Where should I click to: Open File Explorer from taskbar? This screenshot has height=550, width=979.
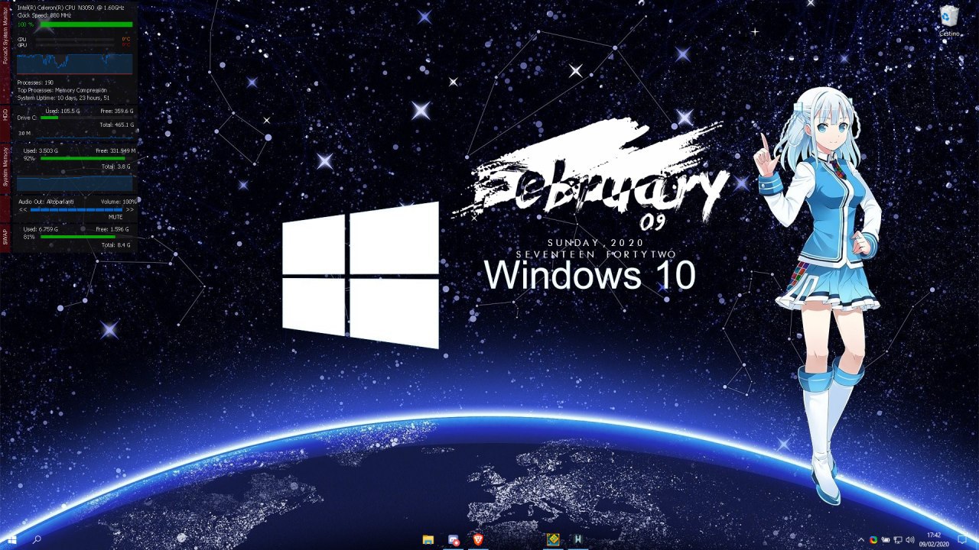pos(428,540)
